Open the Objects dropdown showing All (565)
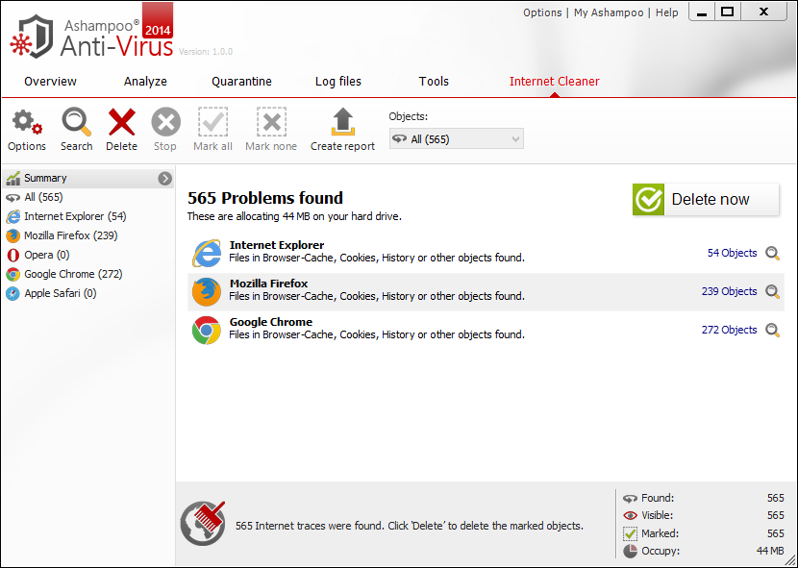 (x=456, y=139)
